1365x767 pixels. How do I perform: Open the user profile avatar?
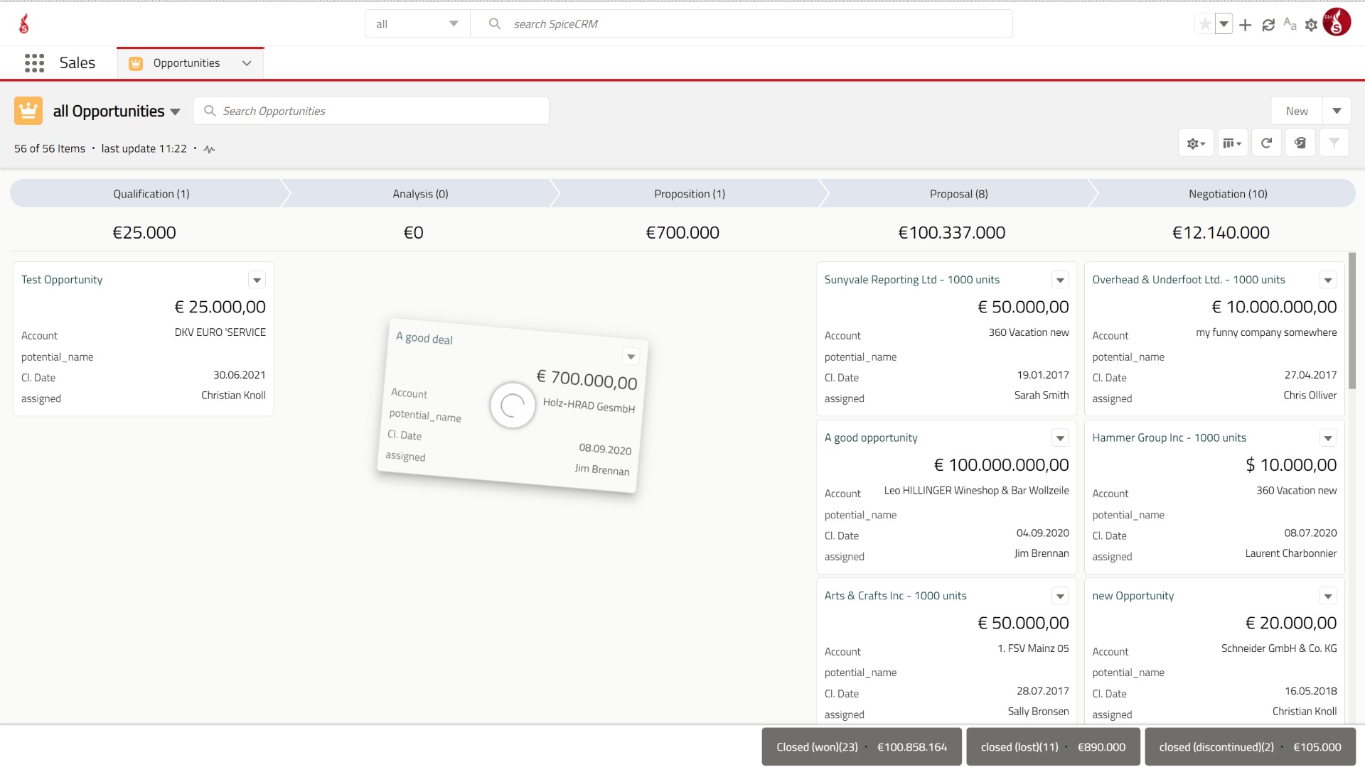click(1337, 22)
